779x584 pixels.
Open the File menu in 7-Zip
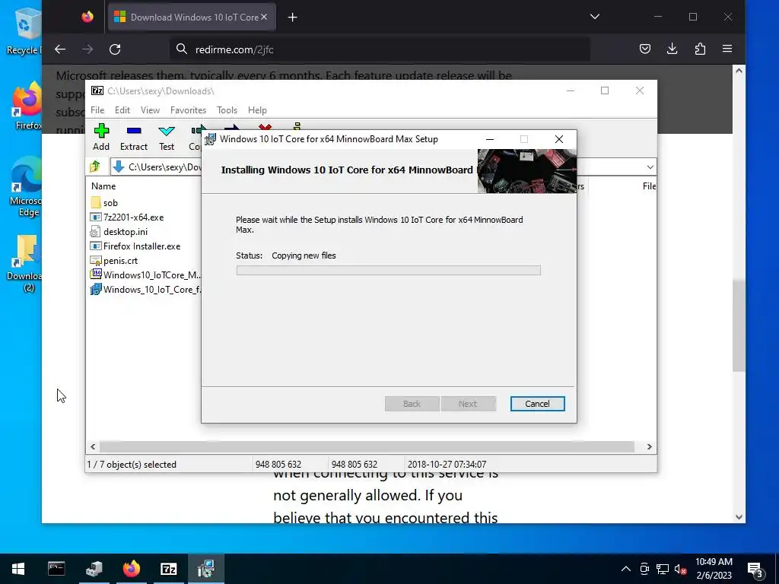(97, 109)
